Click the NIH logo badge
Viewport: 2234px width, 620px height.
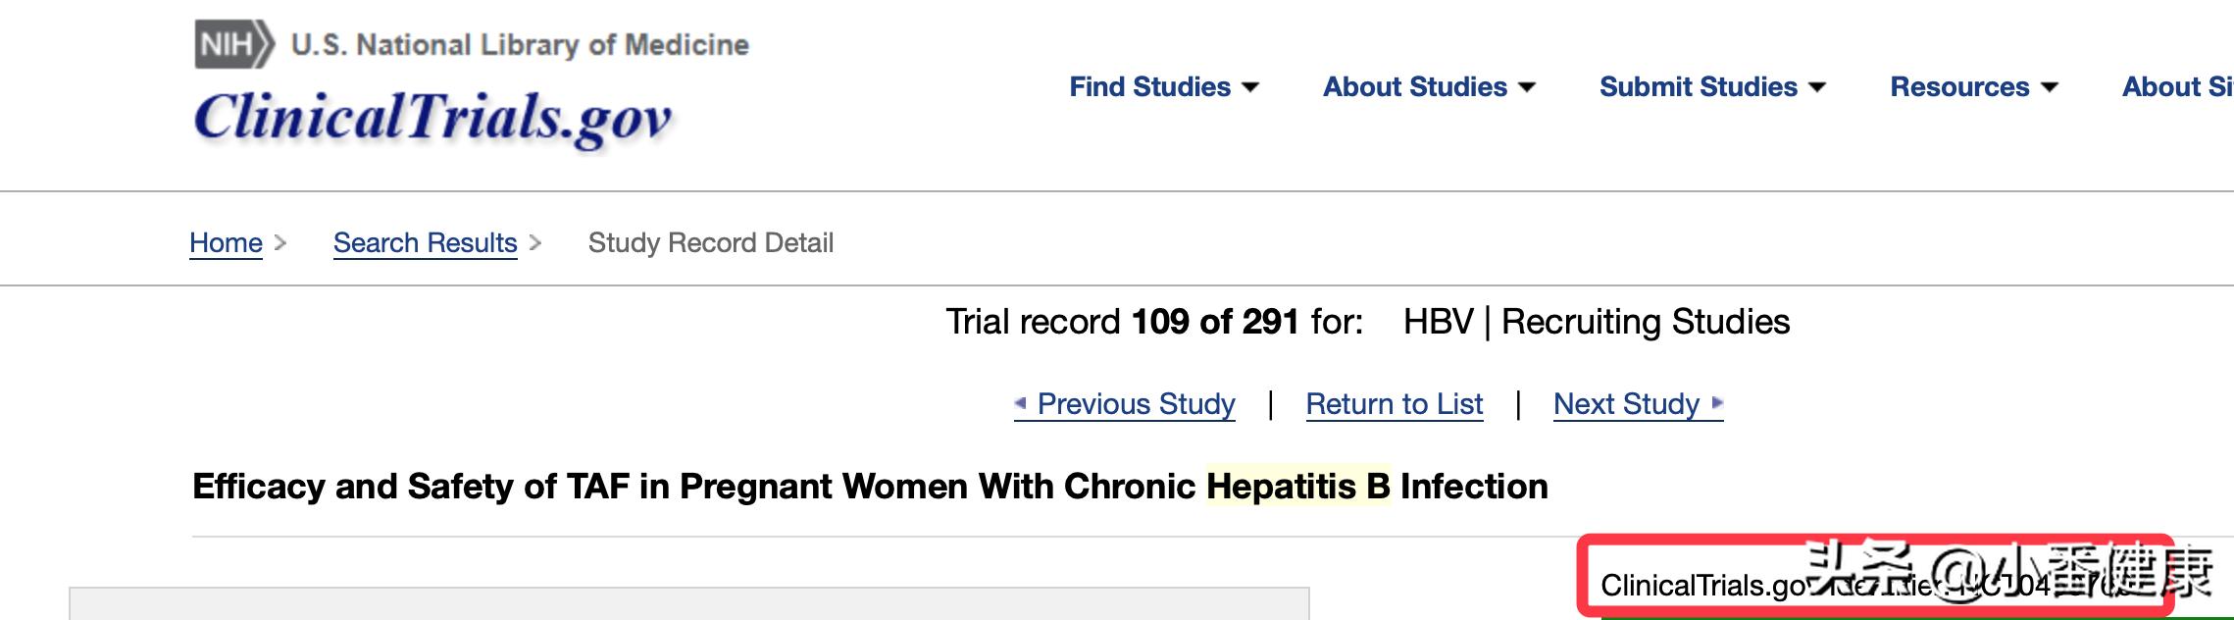click(233, 45)
